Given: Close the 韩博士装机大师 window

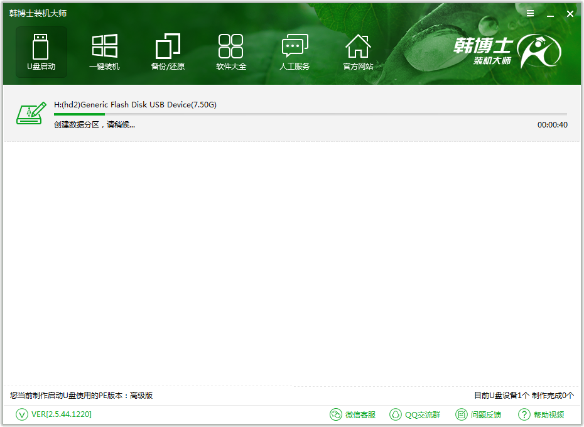Looking at the screenshot, I should pyautogui.click(x=570, y=14).
